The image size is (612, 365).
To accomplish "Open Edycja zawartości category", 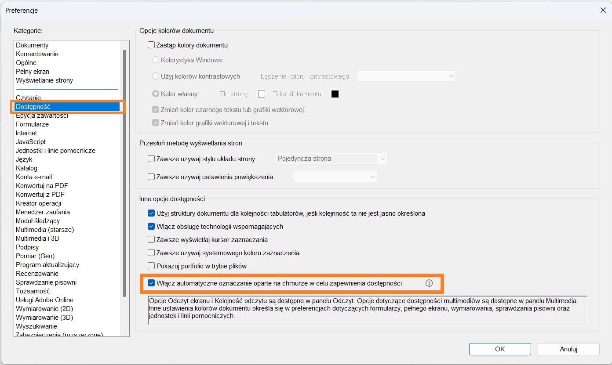I will point(42,116).
